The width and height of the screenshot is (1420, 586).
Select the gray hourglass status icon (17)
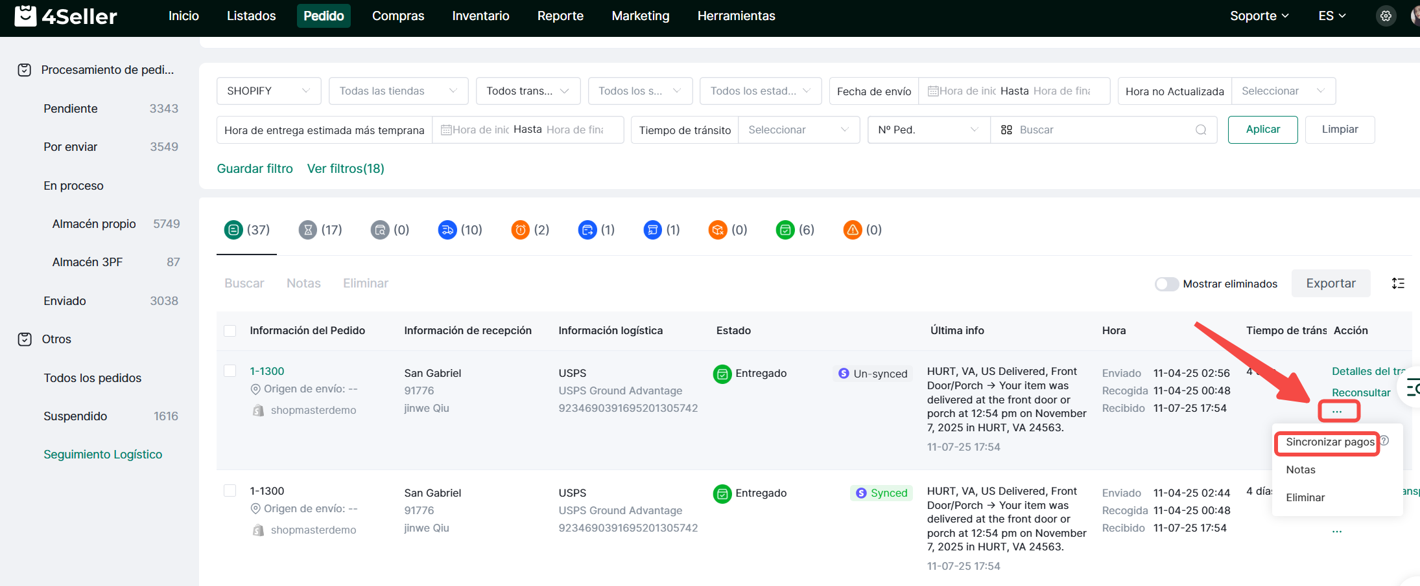point(308,230)
